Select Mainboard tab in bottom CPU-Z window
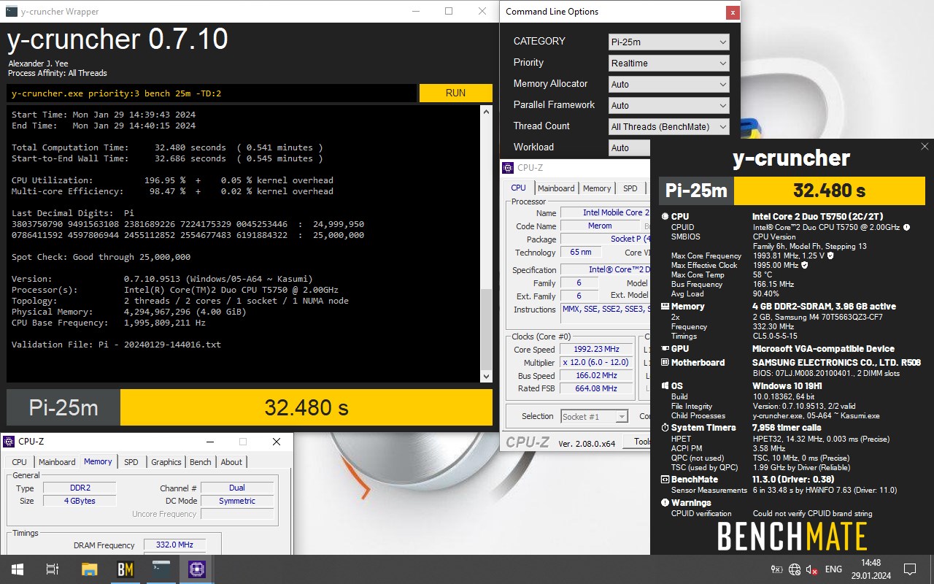This screenshot has width=934, height=584. point(57,462)
